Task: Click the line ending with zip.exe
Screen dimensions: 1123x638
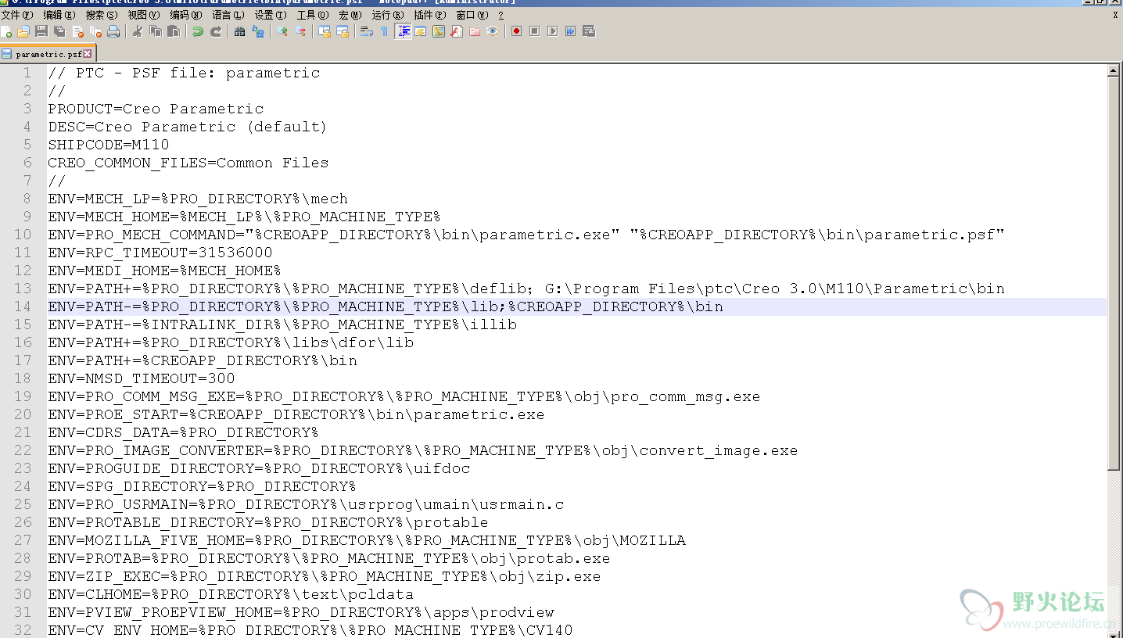Action: pos(324,576)
